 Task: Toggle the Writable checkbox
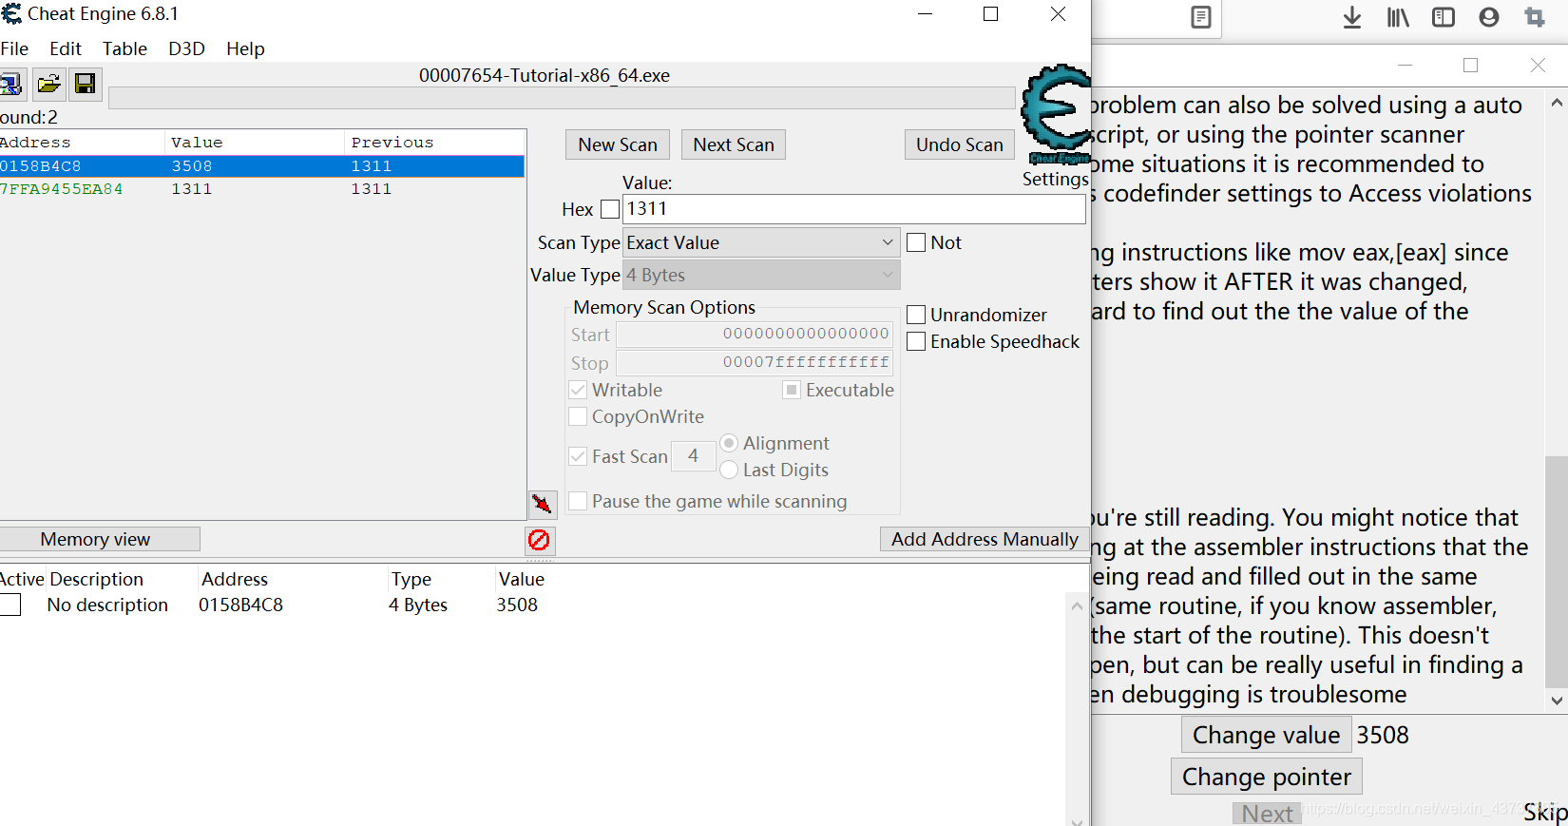point(578,390)
